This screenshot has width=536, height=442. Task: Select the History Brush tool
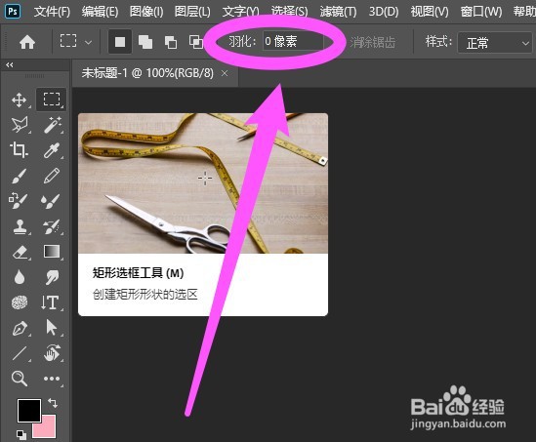tap(52, 226)
